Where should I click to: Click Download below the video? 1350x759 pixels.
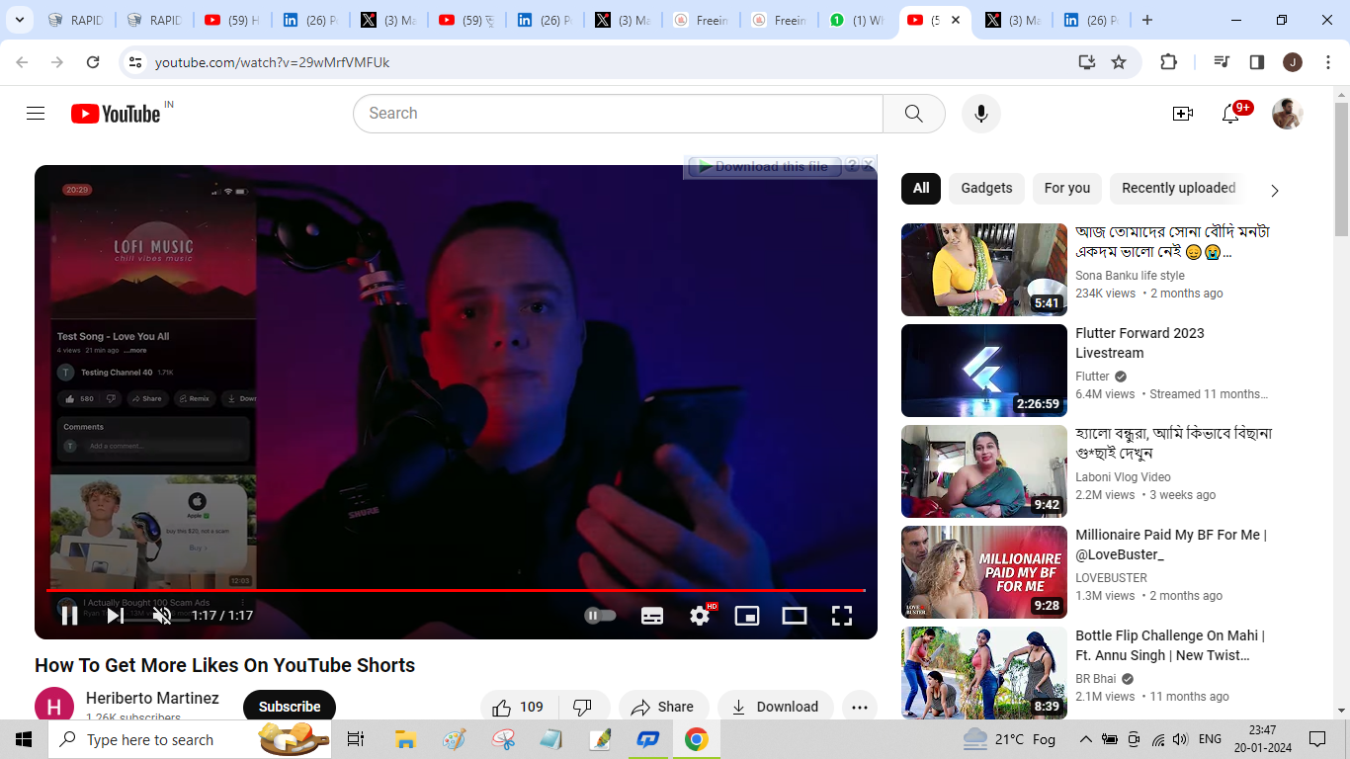pyautogui.click(x=776, y=707)
